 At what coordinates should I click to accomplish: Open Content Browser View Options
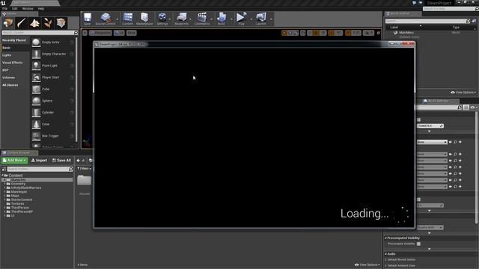point(367,265)
